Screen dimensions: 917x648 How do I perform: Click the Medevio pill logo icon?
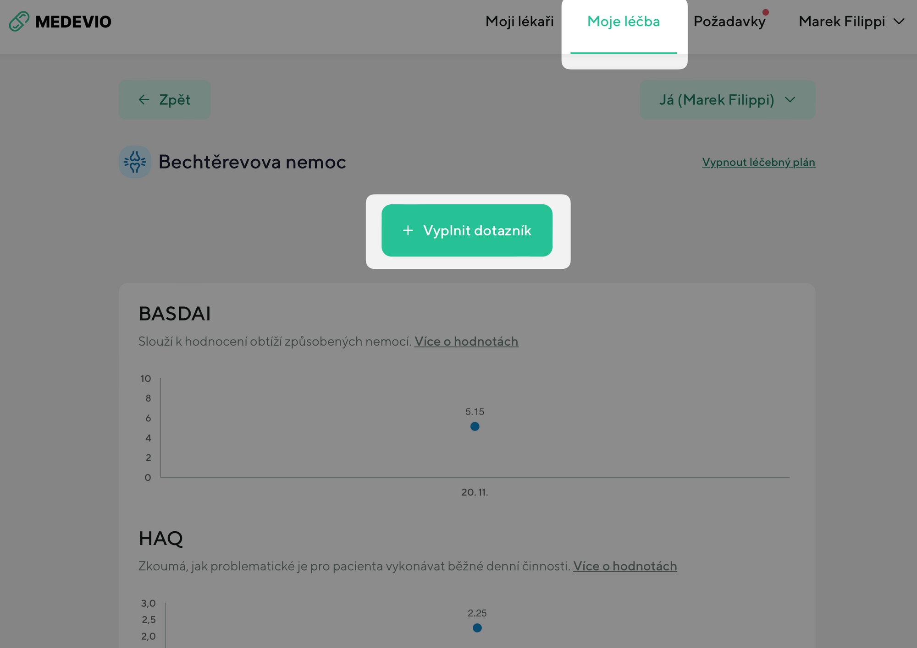tap(19, 22)
